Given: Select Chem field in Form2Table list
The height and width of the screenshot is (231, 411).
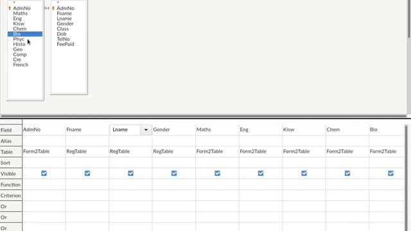Looking at the screenshot, I should click(20, 29).
